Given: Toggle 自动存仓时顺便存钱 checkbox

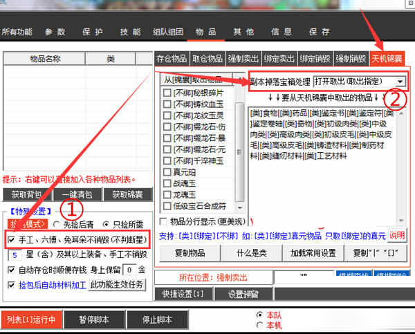Looking at the screenshot, I should pos(11,270).
